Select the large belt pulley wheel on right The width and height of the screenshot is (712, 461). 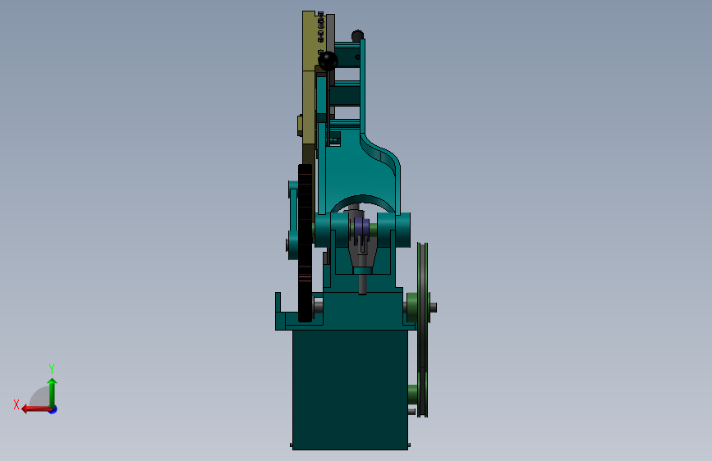[423, 330]
